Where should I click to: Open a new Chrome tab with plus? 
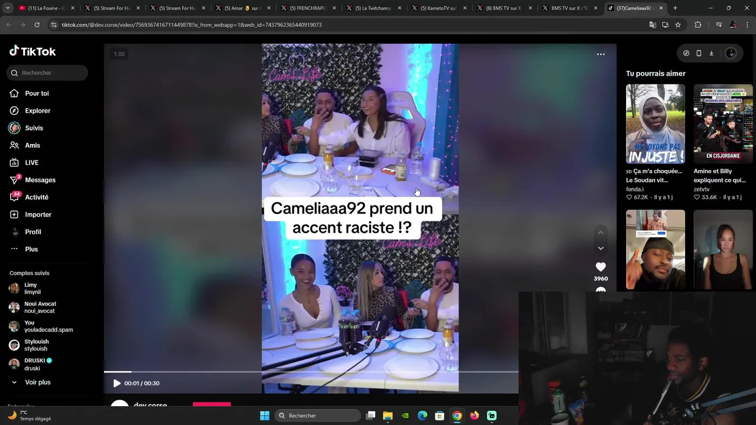675,8
